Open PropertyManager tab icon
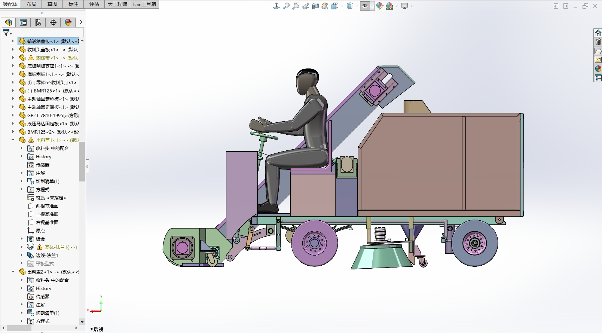Image resolution: width=602 pixels, height=333 pixels. pos(23,22)
